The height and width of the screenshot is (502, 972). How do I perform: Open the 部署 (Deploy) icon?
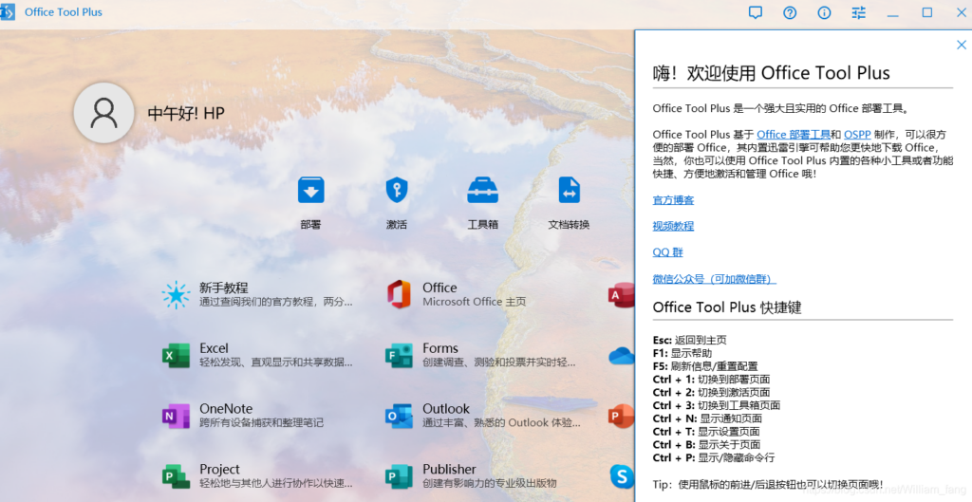tap(310, 191)
